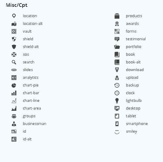The height and width of the screenshot is (162, 163).
Task: Pick the chart-pie icon
Action: coord(14,85)
